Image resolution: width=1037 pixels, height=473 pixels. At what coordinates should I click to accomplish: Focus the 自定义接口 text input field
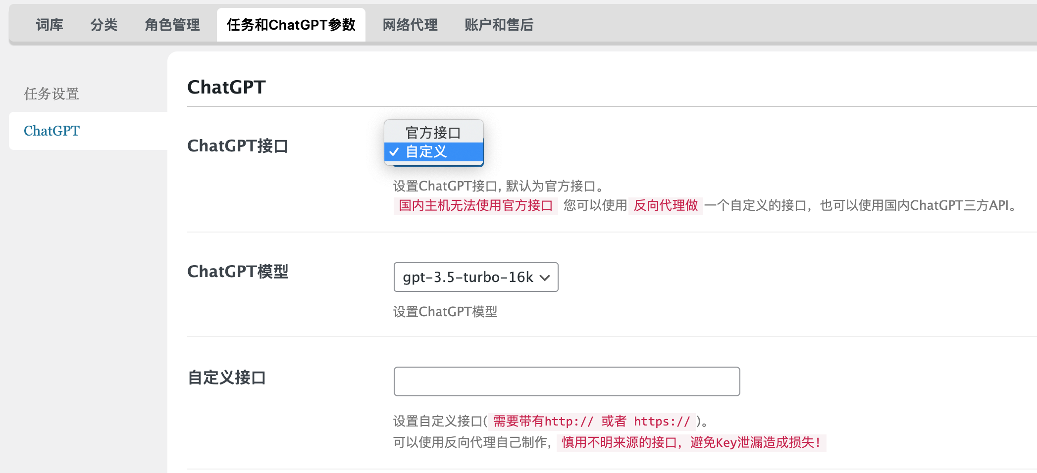pyautogui.click(x=567, y=381)
